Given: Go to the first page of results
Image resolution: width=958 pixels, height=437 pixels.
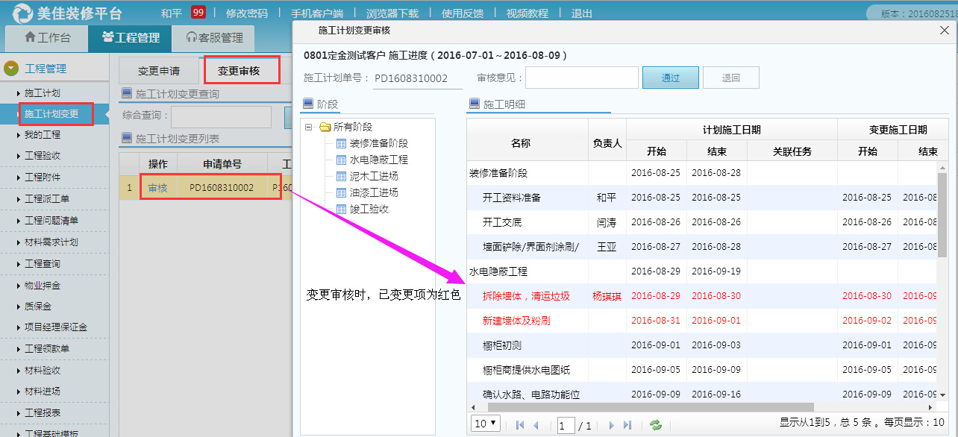Looking at the screenshot, I should (x=520, y=424).
